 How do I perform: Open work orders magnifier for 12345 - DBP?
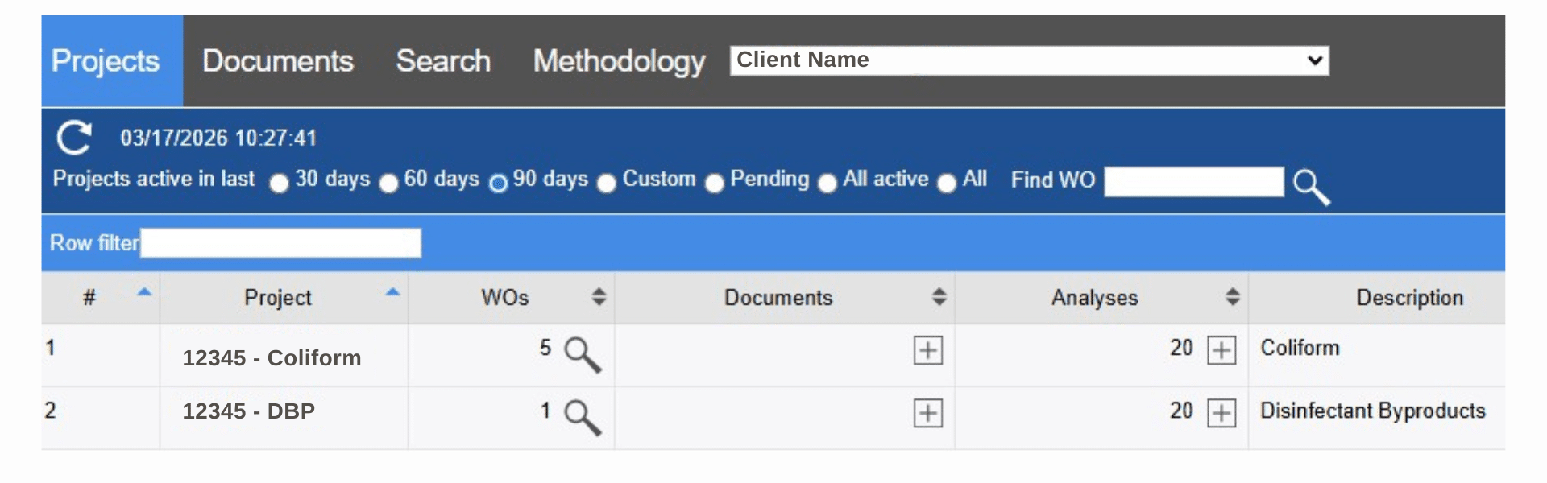pos(583,418)
